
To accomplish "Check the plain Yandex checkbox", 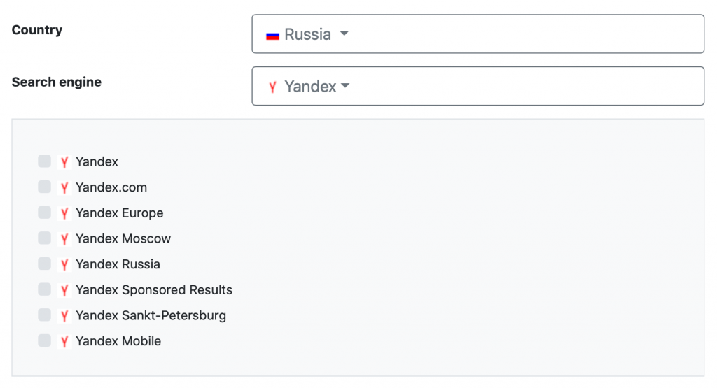I will tap(44, 161).
